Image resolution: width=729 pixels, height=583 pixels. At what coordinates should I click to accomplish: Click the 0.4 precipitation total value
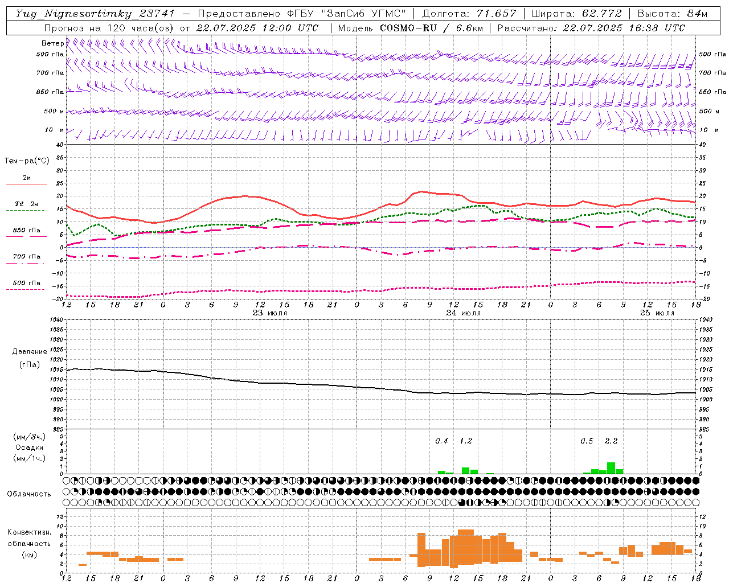pyautogui.click(x=441, y=441)
